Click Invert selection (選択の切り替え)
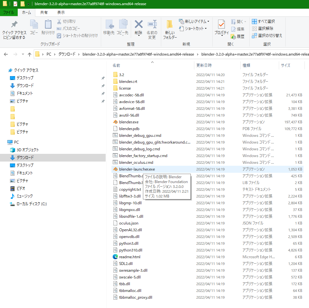The image size is (309, 308). coord(267,35)
